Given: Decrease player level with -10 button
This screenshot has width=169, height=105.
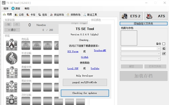Looking at the screenshot, I should pos(8,24).
